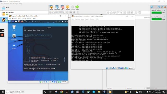
Task: Open the taskbar clock showing 12:34 AM
Action: pos(158,92)
